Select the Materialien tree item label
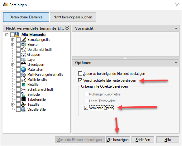Screen dimensions: 182x146 [x=35, y=70]
